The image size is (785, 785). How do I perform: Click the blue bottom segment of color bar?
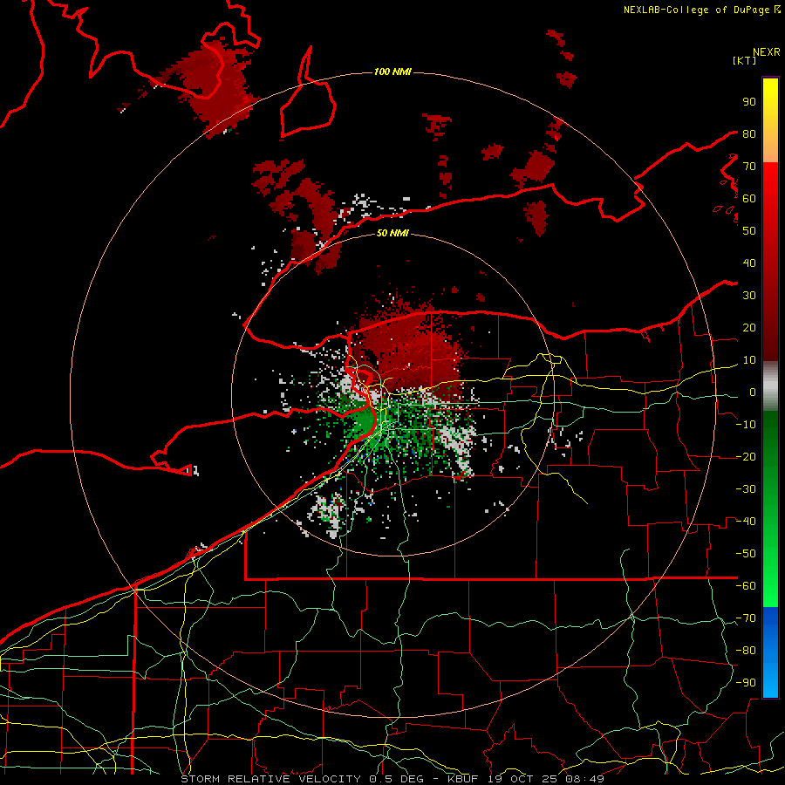(770, 652)
